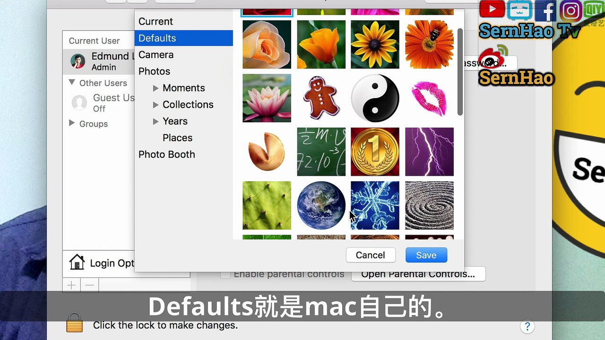Select Places under Photos
This screenshot has width=605, height=340.
(x=177, y=138)
